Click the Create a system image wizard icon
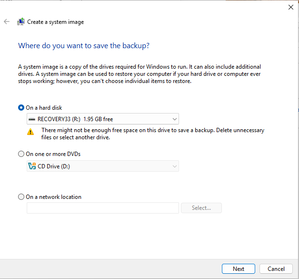Screen dimensions: 299x279 21,21
